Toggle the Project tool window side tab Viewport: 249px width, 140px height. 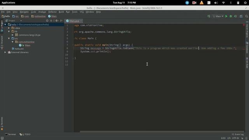pyautogui.click(x=2, y=26)
